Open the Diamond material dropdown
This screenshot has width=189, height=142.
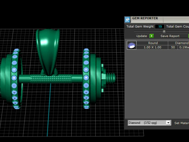click(x=168, y=123)
